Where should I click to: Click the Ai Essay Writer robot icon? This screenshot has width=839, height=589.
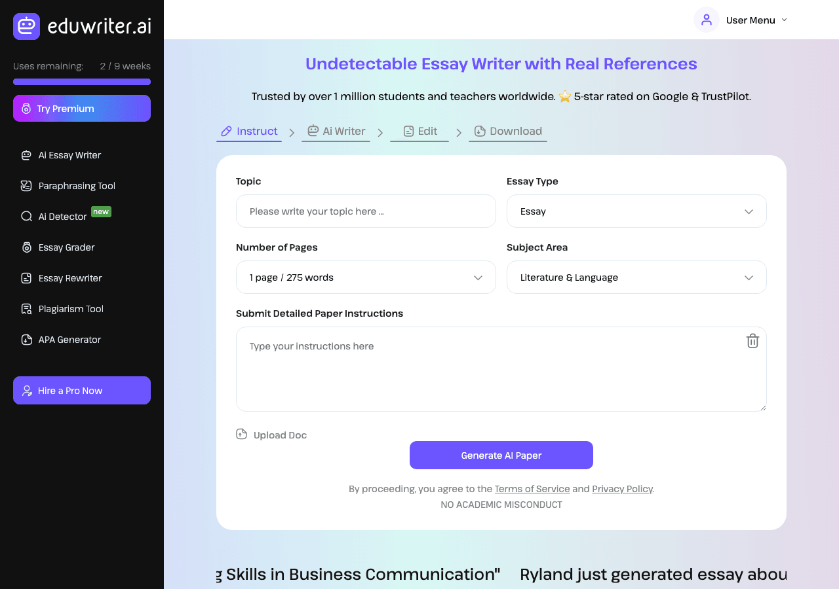tap(26, 155)
